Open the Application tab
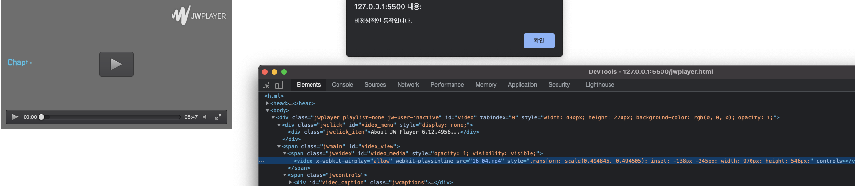The image size is (855, 186). coord(522,85)
